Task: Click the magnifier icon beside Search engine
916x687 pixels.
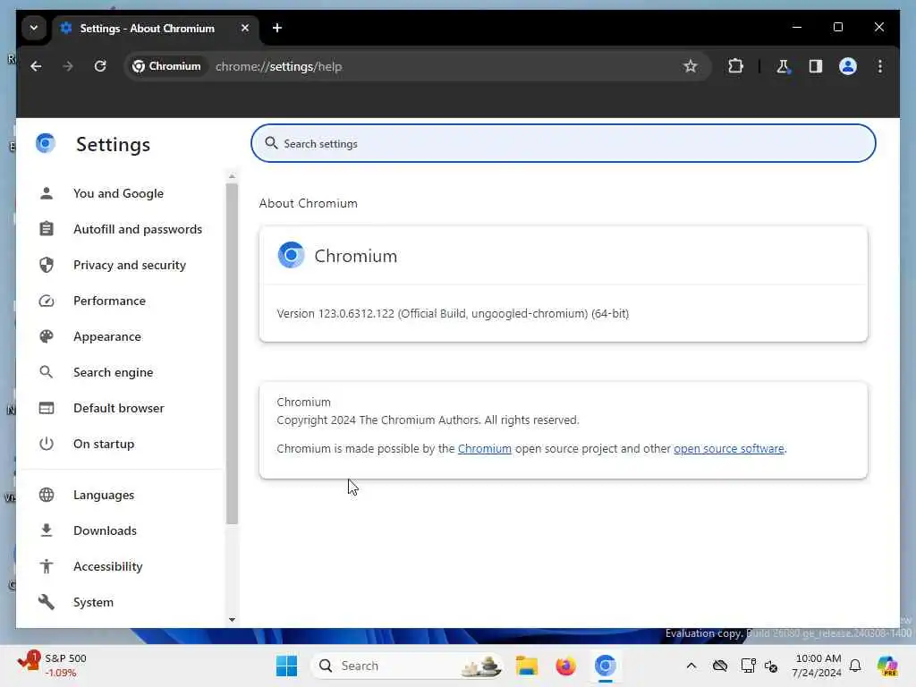Action: pyautogui.click(x=47, y=372)
